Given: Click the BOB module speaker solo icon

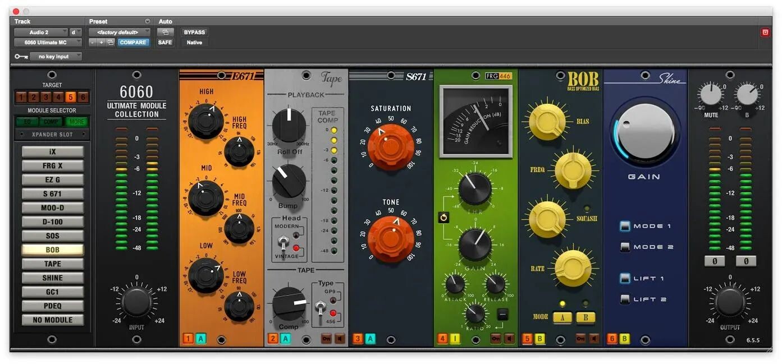Looking at the screenshot, I should pyautogui.click(x=594, y=339).
